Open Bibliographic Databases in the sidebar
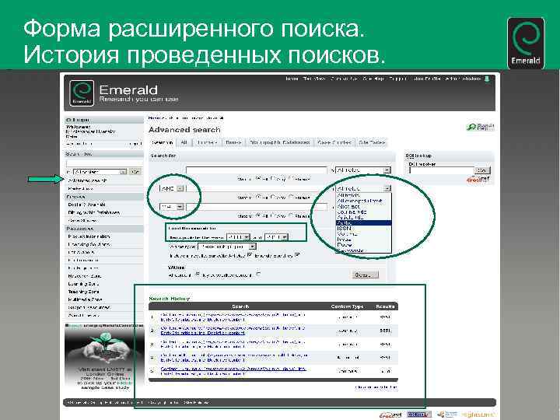The height and width of the screenshot is (420, 560). [93, 212]
